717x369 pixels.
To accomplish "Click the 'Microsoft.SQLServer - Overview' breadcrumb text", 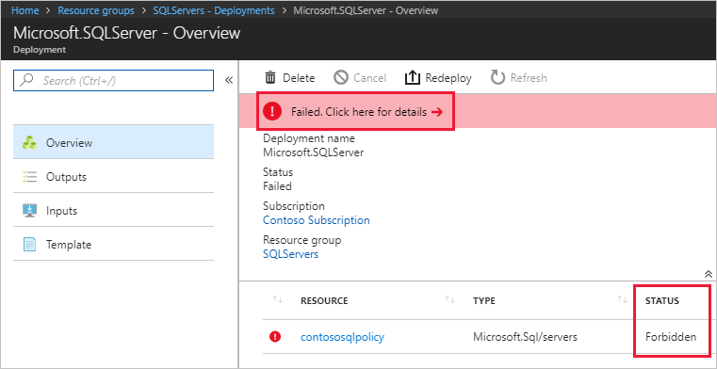I will point(366,10).
